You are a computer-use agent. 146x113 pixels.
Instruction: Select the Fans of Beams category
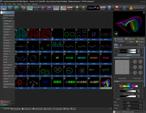(9, 65)
